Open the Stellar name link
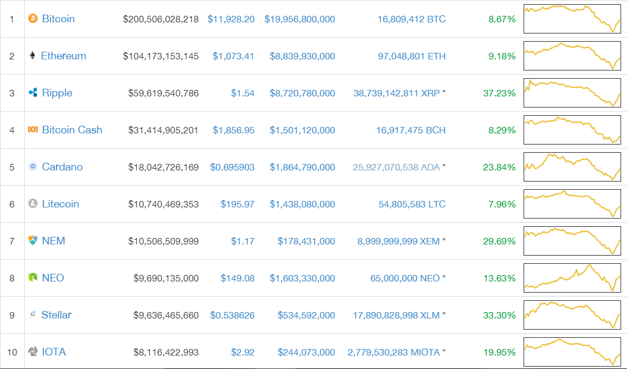 click(56, 315)
